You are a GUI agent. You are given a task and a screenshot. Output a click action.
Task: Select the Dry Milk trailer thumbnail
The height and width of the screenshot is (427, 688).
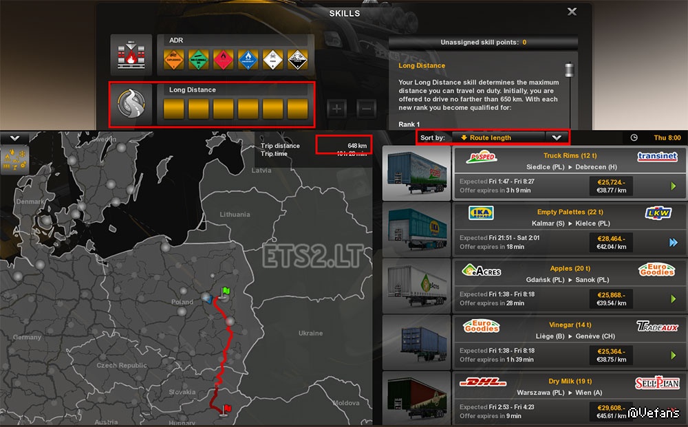pyautogui.click(x=417, y=398)
